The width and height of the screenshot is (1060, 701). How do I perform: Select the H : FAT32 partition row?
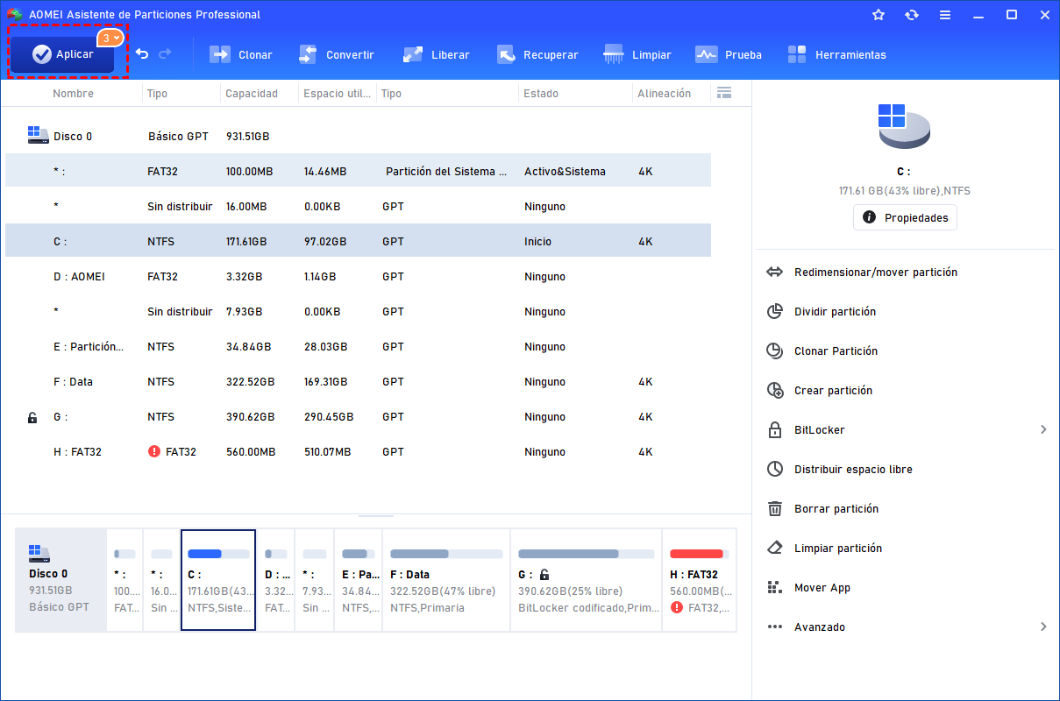coord(358,452)
